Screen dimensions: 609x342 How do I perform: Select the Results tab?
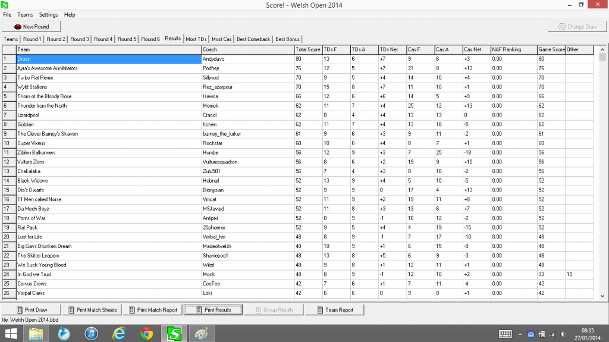[173, 39]
